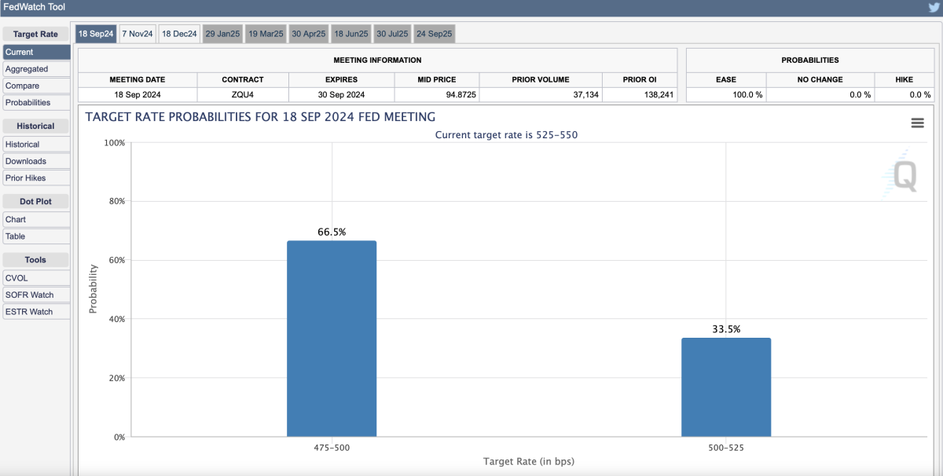Screen dimensions: 943x476
Task: Click the Downloads sidebar button
Action: point(25,161)
